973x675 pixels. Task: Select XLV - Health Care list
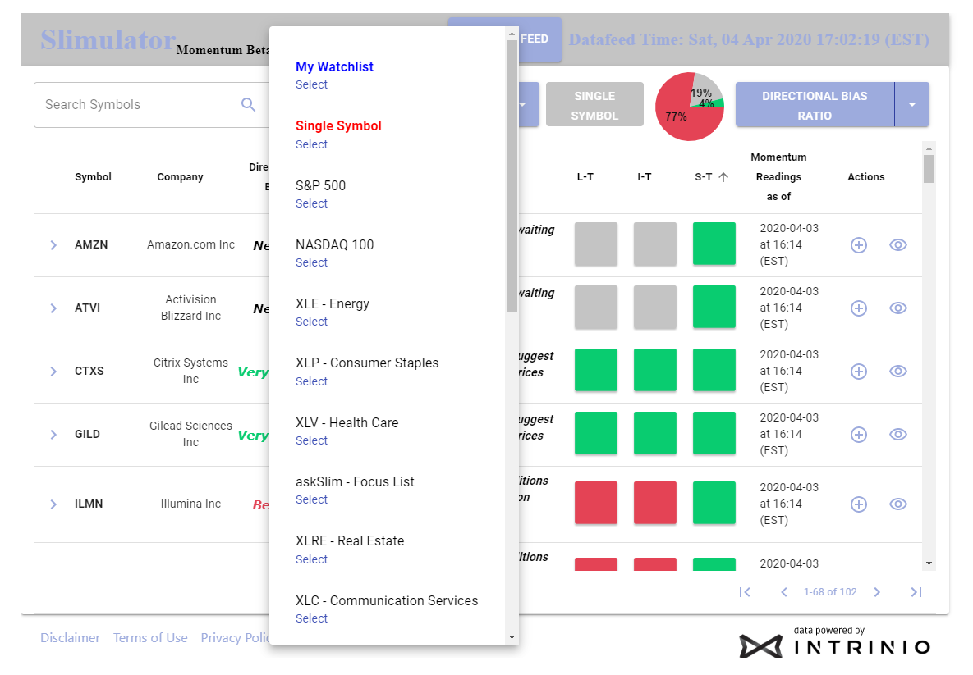click(311, 440)
